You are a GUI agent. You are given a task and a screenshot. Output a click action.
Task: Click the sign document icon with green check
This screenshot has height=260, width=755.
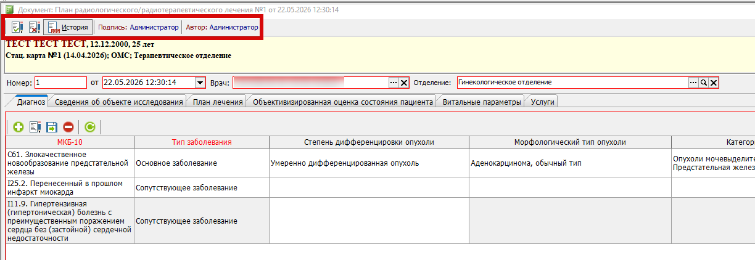tap(17, 27)
